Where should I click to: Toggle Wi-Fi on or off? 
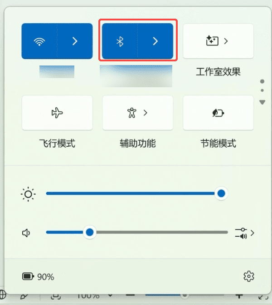39,41
